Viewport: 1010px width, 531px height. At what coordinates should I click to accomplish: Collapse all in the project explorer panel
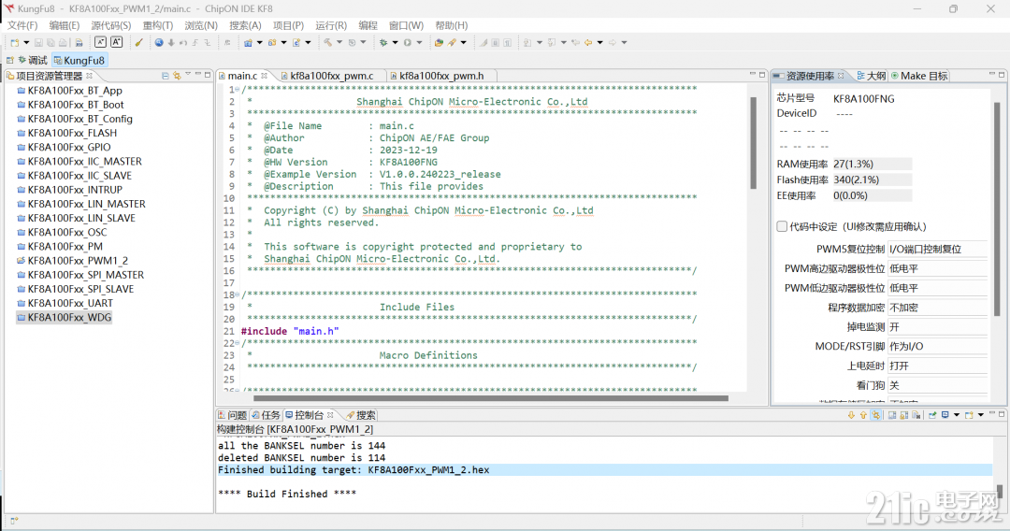pyautogui.click(x=166, y=76)
